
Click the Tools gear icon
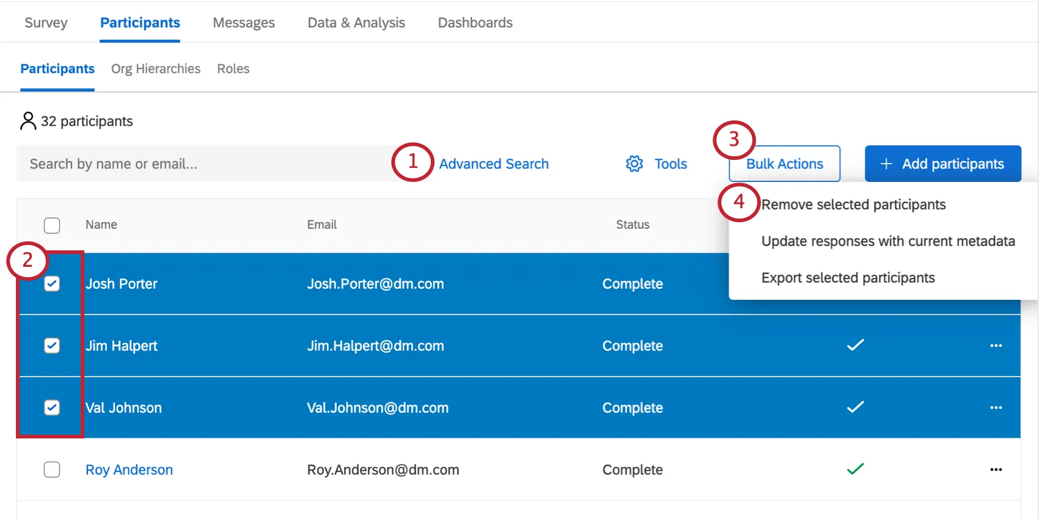634,164
